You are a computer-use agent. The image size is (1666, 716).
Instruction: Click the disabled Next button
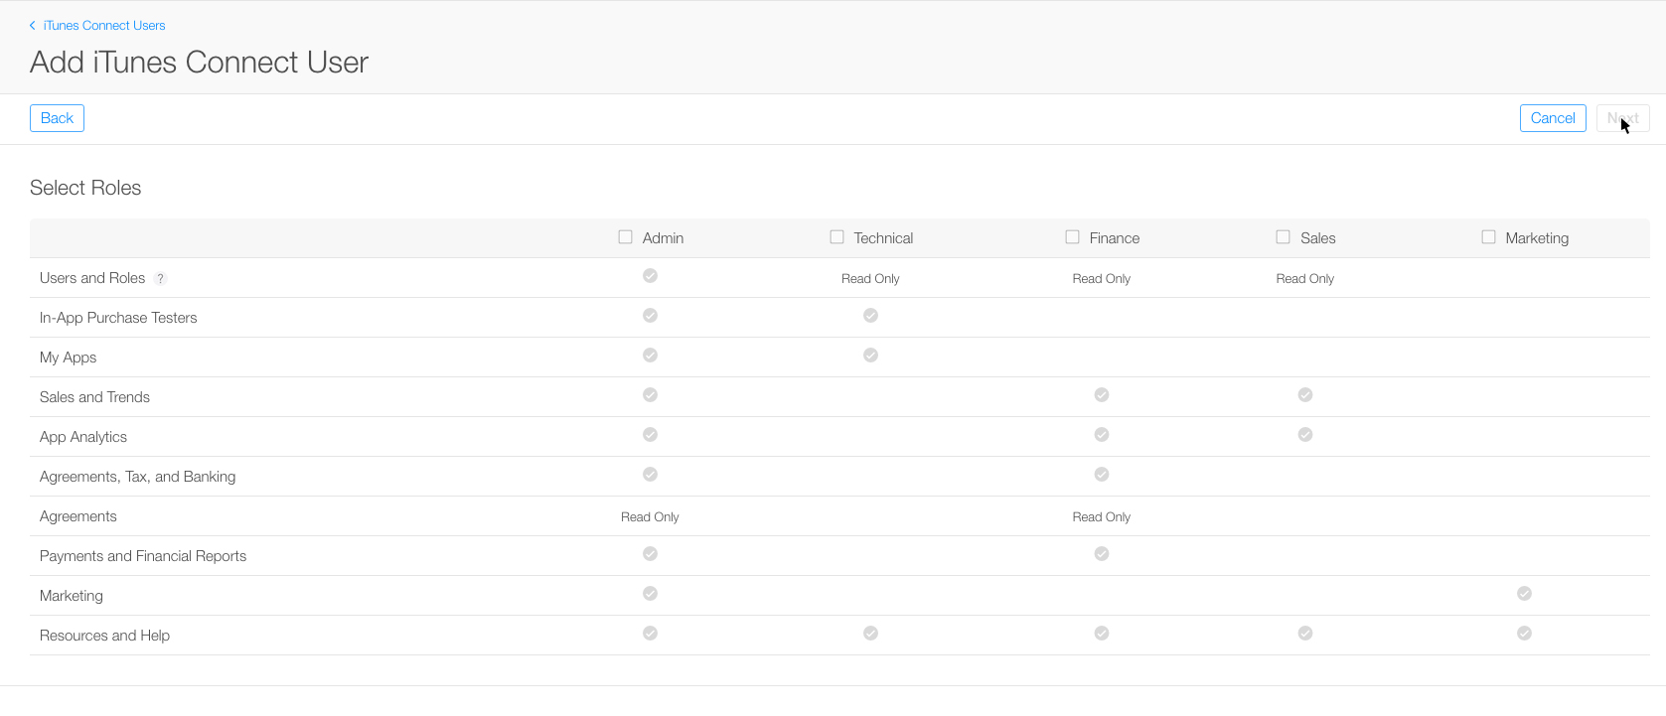1623,118
